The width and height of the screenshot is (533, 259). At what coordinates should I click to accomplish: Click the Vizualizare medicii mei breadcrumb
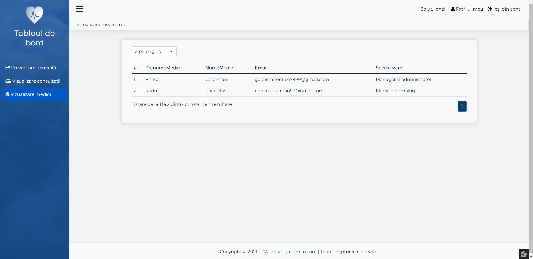click(102, 24)
